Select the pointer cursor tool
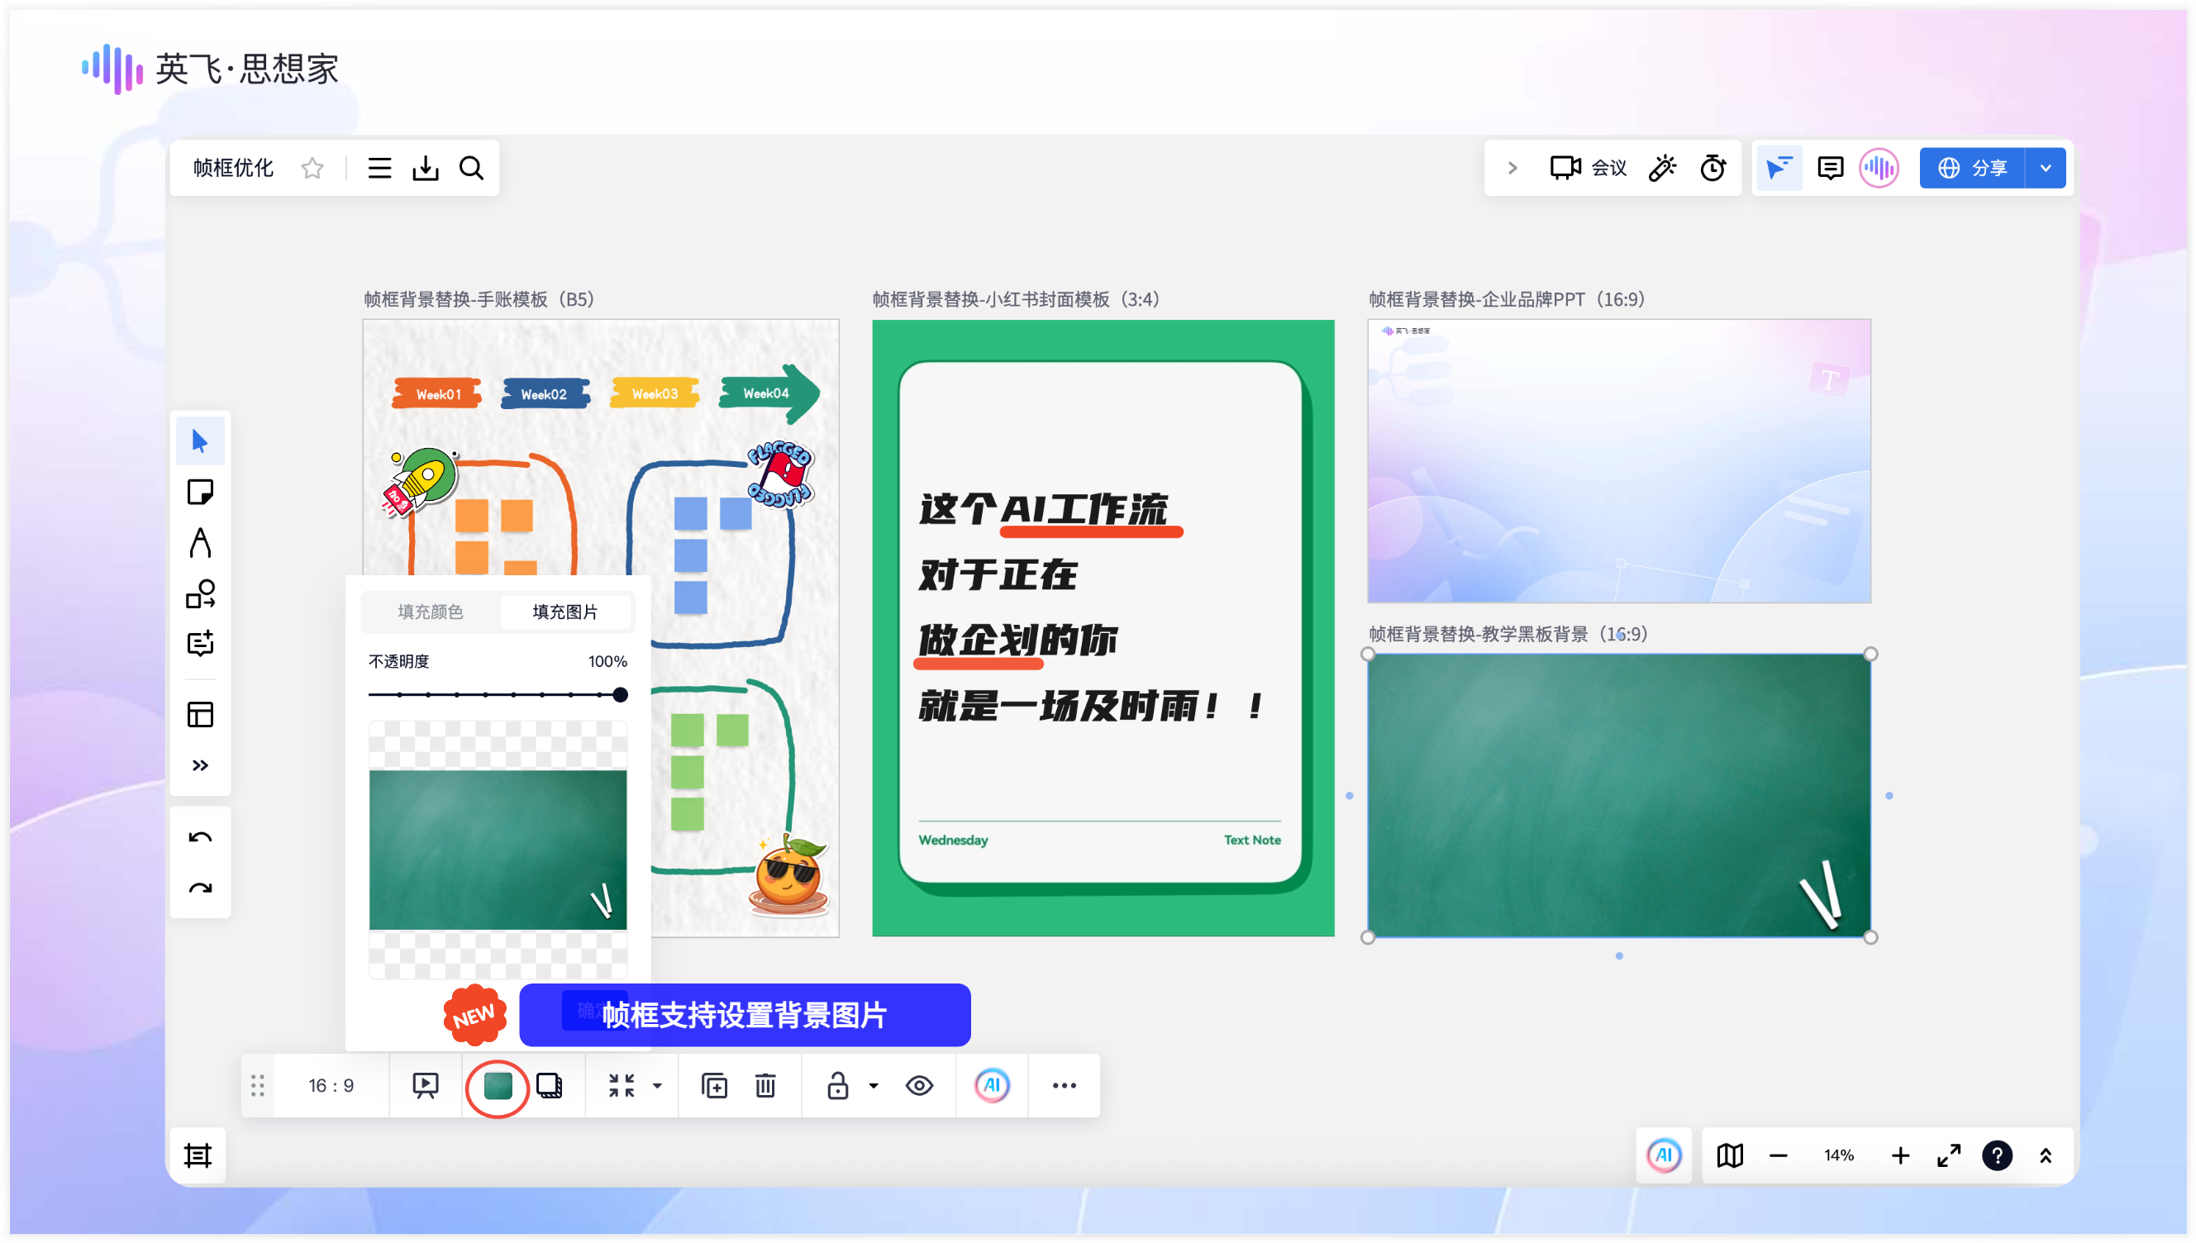Screen dimensions: 2196x1243 coord(200,441)
